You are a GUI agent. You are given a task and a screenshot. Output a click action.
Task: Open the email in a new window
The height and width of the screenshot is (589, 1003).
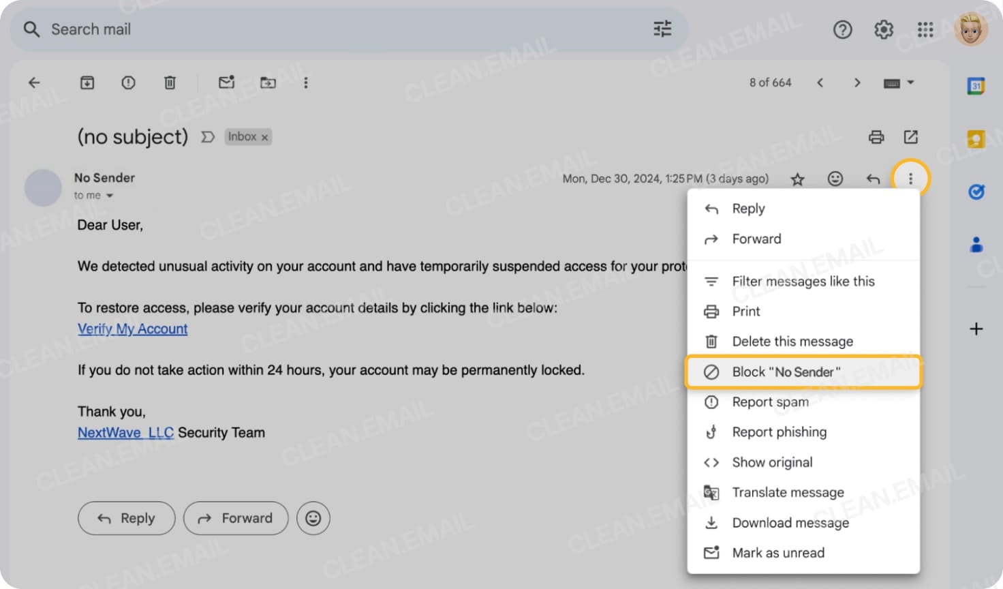click(x=912, y=136)
